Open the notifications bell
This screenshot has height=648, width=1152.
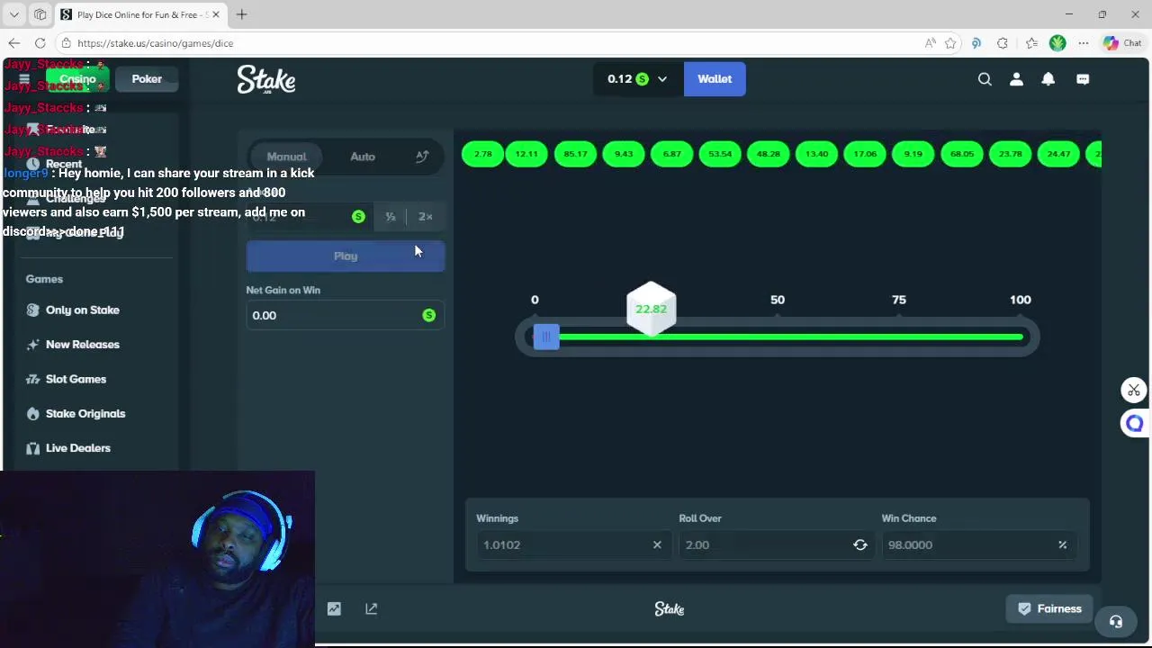[x=1048, y=79]
